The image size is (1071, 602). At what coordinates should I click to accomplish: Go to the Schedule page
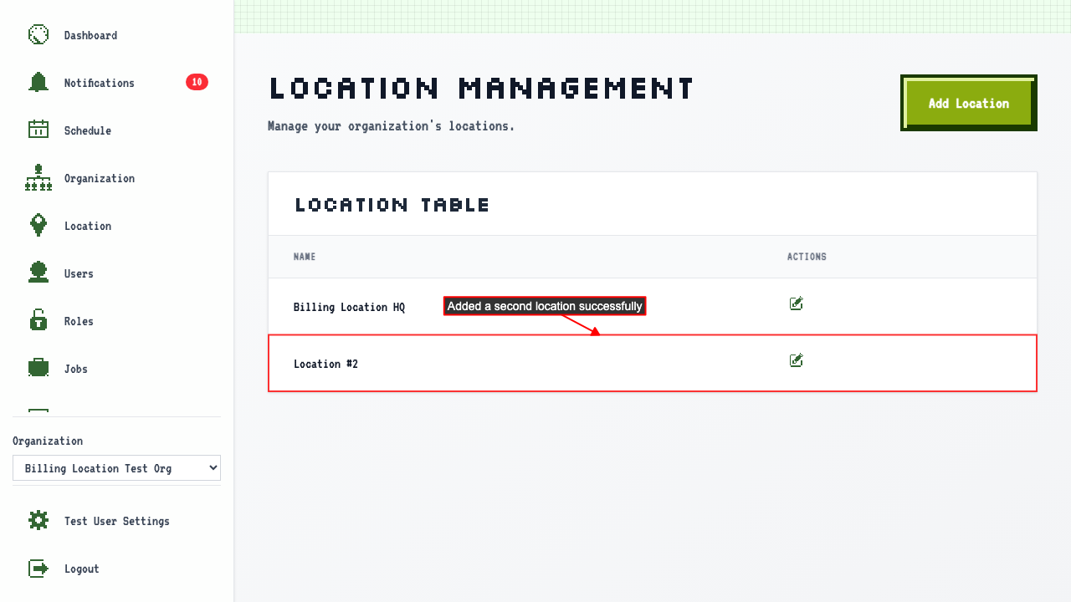(88, 130)
